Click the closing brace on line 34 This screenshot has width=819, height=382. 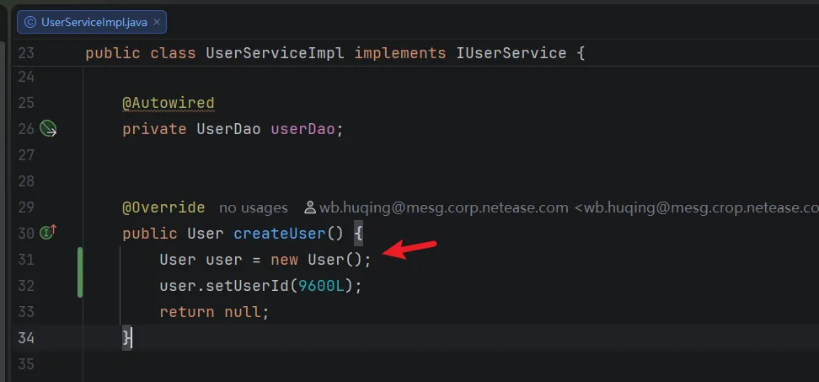click(x=127, y=337)
